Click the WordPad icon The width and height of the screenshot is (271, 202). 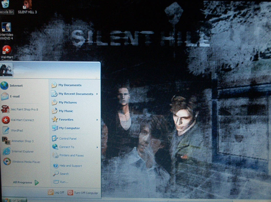click(x=6, y=130)
